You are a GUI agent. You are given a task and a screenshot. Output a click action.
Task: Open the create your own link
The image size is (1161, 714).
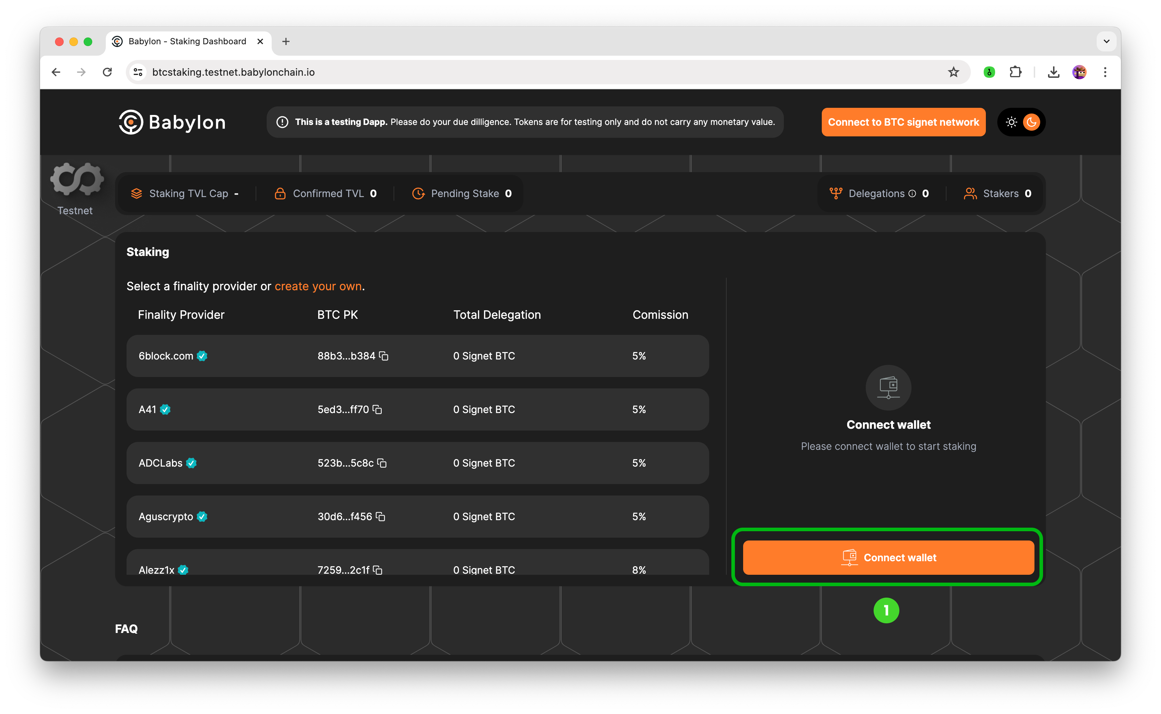point(318,286)
